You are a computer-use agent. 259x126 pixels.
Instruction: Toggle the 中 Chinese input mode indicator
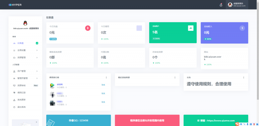241,124
